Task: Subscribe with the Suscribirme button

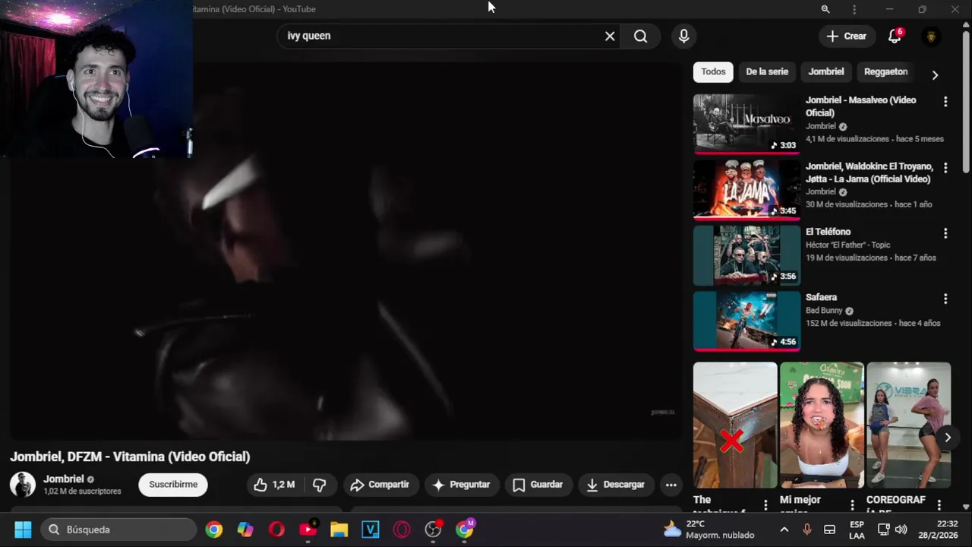Action: click(x=173, y=485)
